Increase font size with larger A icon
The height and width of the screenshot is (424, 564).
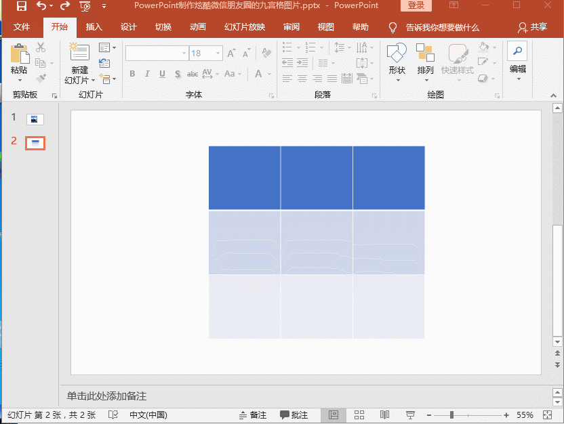(x=231, y=54)
